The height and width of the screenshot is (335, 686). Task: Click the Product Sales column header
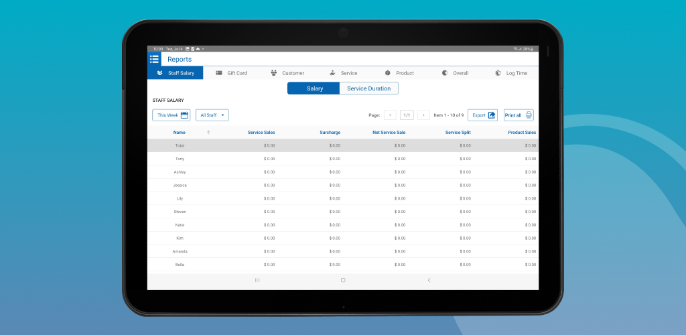pyautogui.click(x=522, y=132)
